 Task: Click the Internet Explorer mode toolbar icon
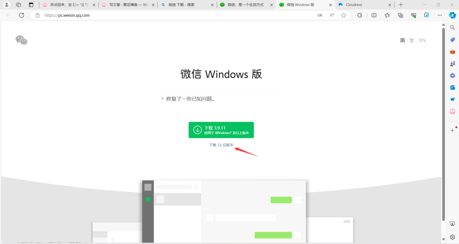tap(427, 15)
